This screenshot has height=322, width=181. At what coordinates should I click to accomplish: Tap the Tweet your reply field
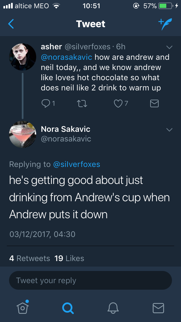coord(90,281)
